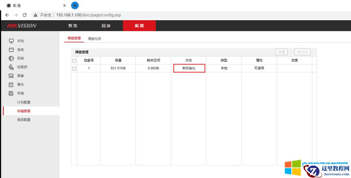
Task: Click the 系统 window icon
Action: [11, 50]
